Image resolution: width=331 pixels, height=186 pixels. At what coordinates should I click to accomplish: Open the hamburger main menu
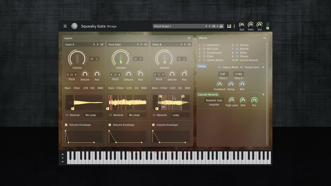point(65,26)
